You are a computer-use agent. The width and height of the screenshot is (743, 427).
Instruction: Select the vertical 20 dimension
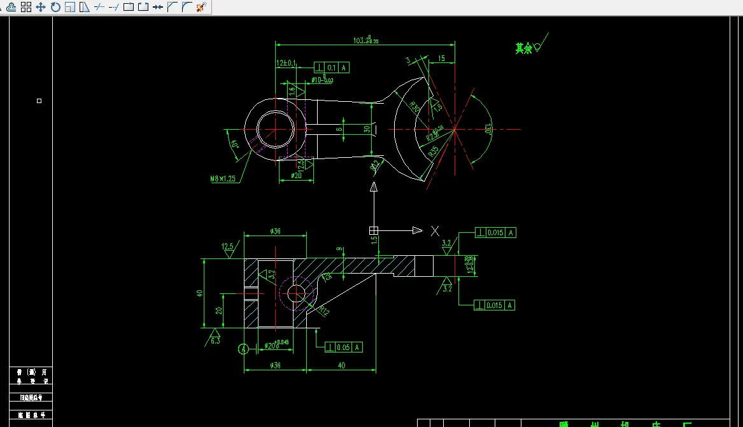(x=218, y=311)
